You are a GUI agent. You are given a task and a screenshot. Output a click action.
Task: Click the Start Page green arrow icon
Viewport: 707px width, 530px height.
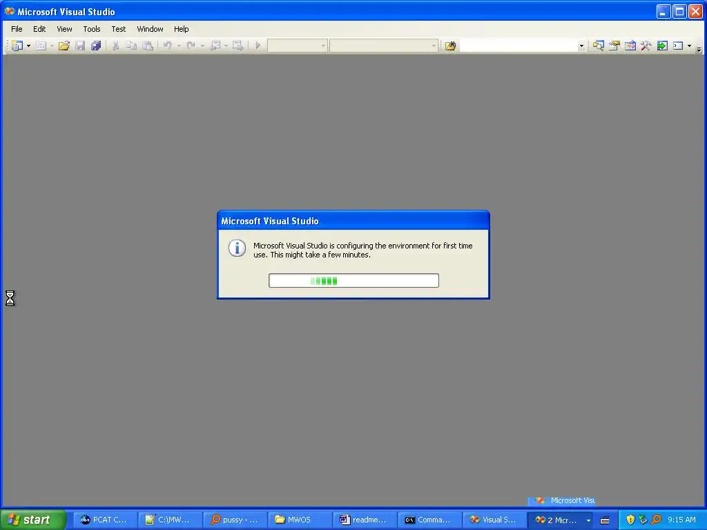(662, 46)
